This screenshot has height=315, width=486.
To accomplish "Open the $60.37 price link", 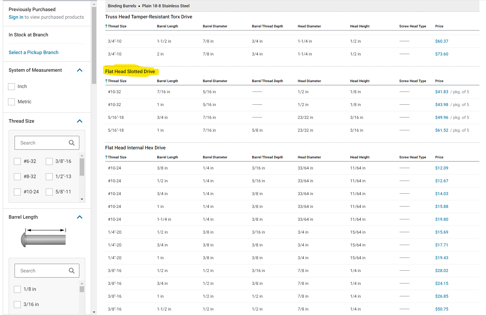I will coord(442,41).
